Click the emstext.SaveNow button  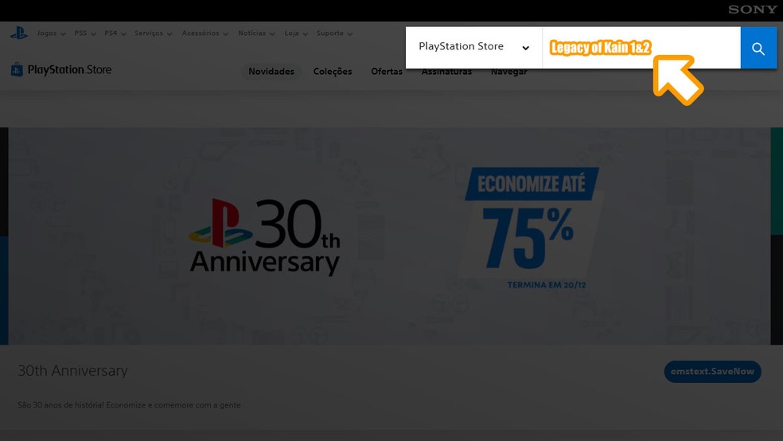[713, 372]
